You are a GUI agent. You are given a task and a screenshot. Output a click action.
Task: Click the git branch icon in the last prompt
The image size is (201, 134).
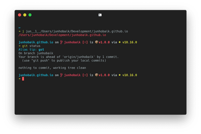pyautogui.click(x=62, y=75)
